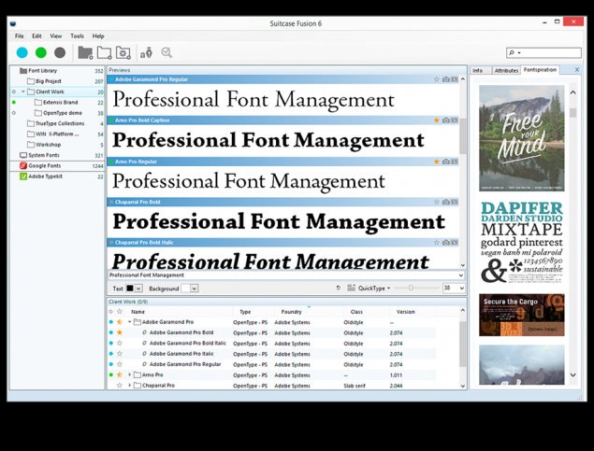Image resolution: width=594 pixels, height=451 pixels.
Task: Toggle favorite star on Chaparral Pro Bold Italic preview
Action: point(437,243)
